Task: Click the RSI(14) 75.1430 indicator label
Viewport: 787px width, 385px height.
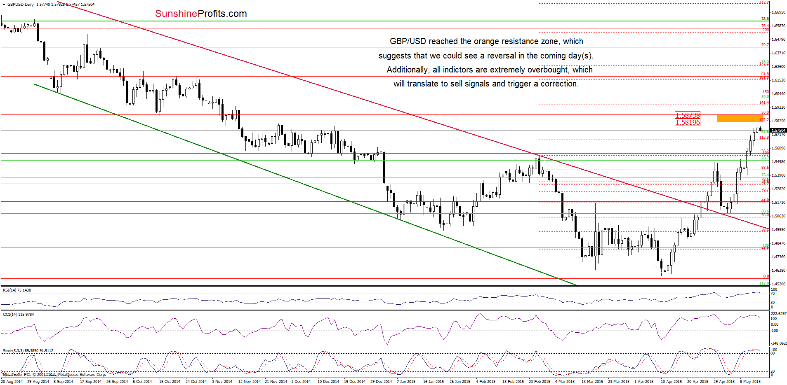Action: (x=17, y=290)
